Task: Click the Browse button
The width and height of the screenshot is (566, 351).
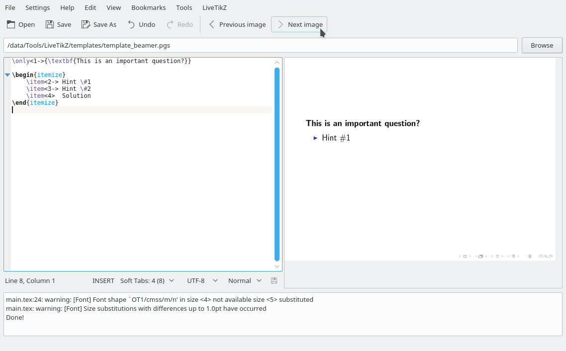Action: tap(542, 45)
